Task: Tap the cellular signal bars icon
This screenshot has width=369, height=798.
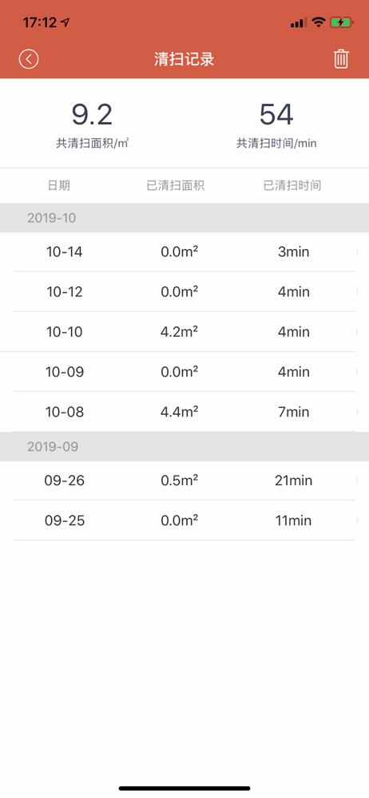Action: pos(299,22)
